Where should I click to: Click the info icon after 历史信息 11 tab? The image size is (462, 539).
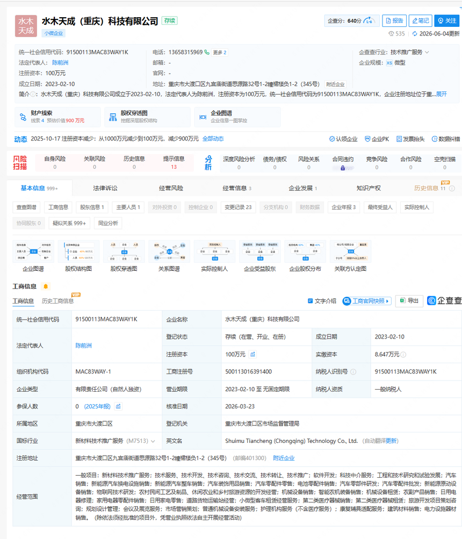click(x=452, y=189)
